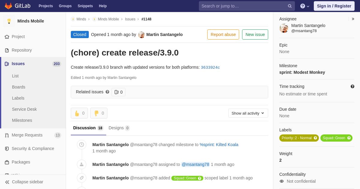
Task: Click the search magnifier icon
Action: (x=290, y=6)
